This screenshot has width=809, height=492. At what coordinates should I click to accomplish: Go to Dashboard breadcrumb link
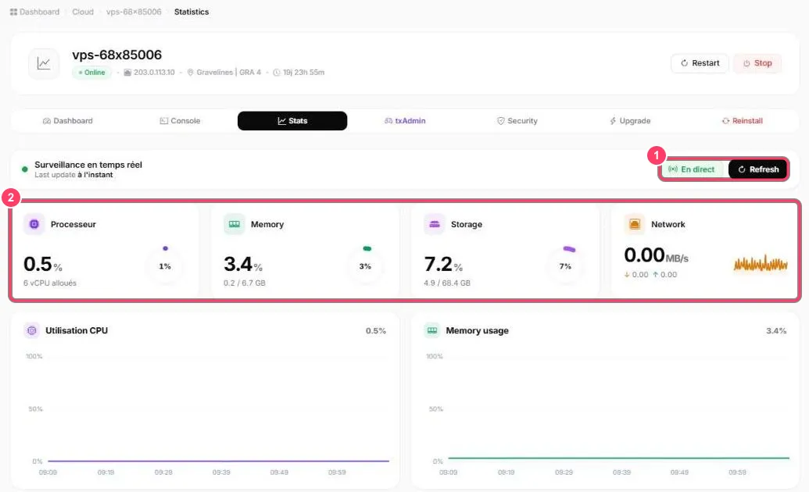pos(39,12)
